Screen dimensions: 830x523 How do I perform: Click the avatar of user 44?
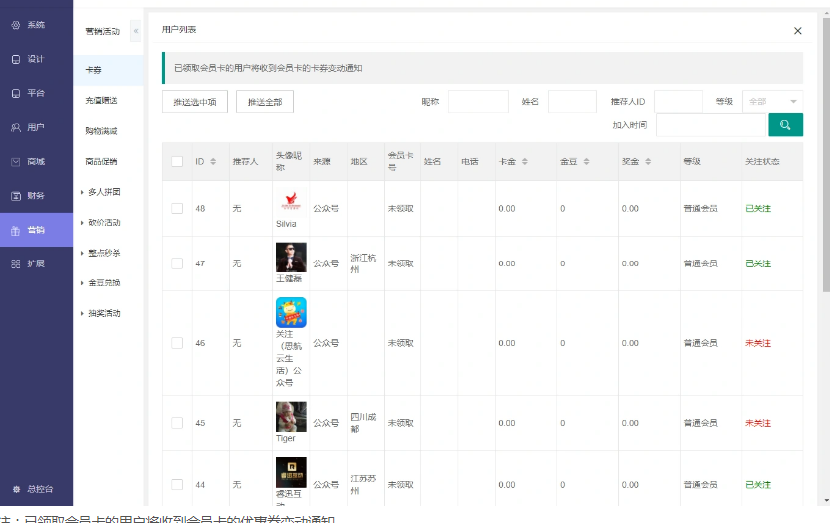[x=291, y=472]
